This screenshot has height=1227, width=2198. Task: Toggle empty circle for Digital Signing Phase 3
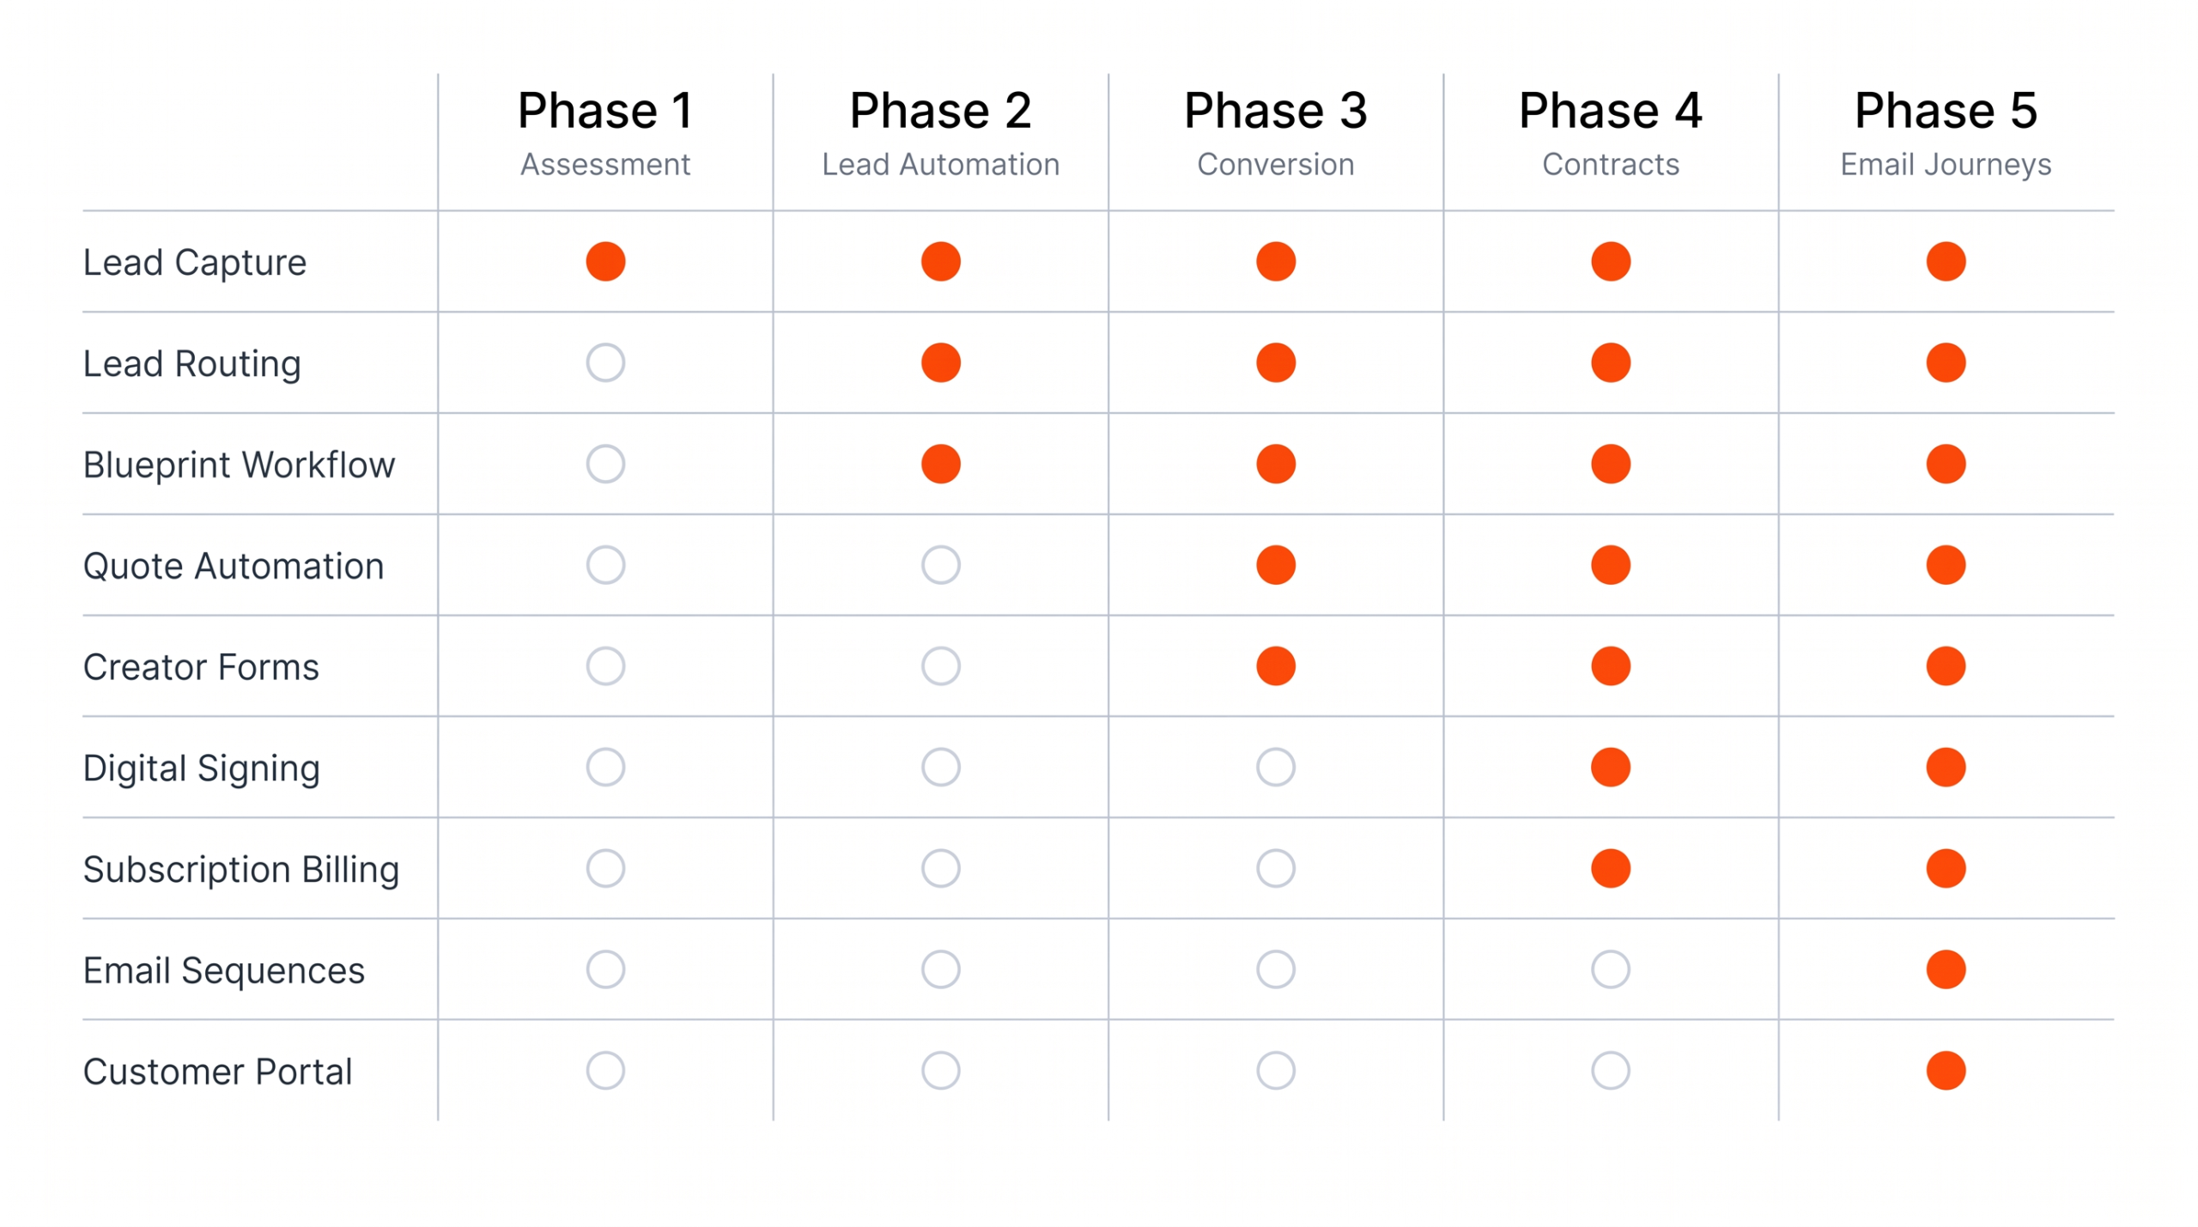[1275, 767]
